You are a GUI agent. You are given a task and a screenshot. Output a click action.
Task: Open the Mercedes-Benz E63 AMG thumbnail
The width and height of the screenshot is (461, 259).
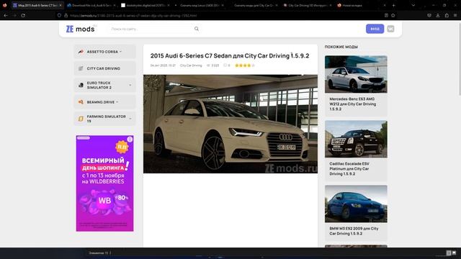point(356,74)
